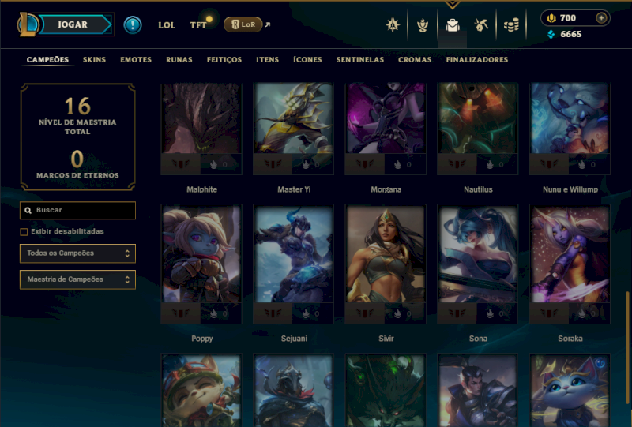Screen dimensions: 632x427
Task: Add RP with the plus icon
Action: 601,17
